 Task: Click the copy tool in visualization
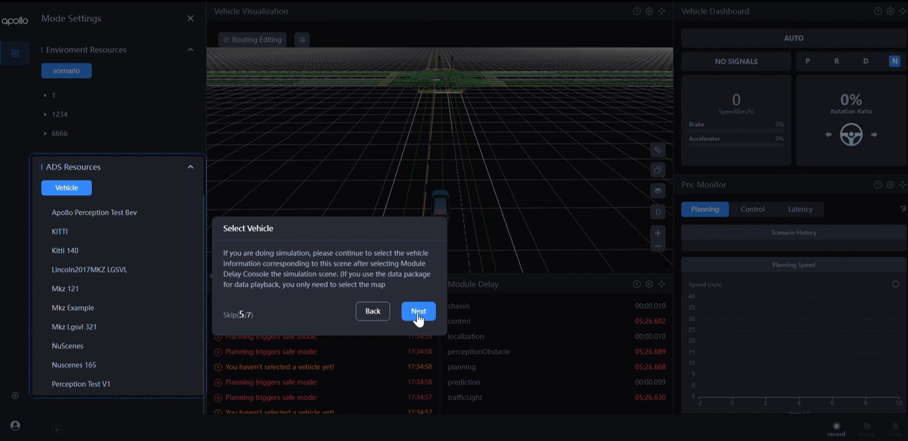(x=658, y=170)
